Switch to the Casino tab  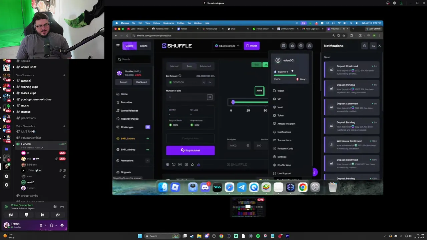[129, 46]
